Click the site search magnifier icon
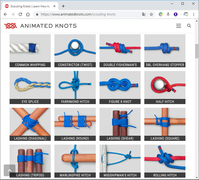The width and height of the screenshot is (199, 180). (189, 26)
